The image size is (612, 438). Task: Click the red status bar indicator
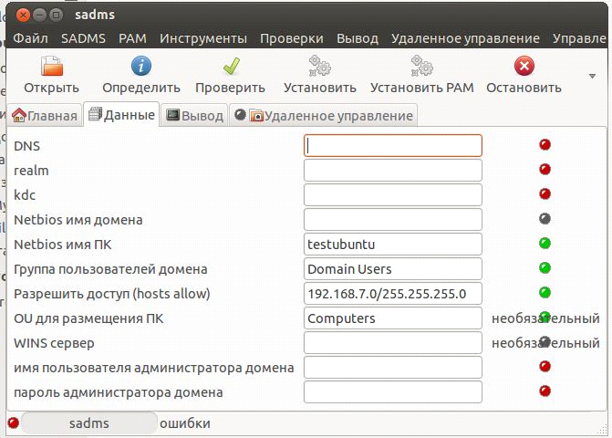[x=14, y=422]
